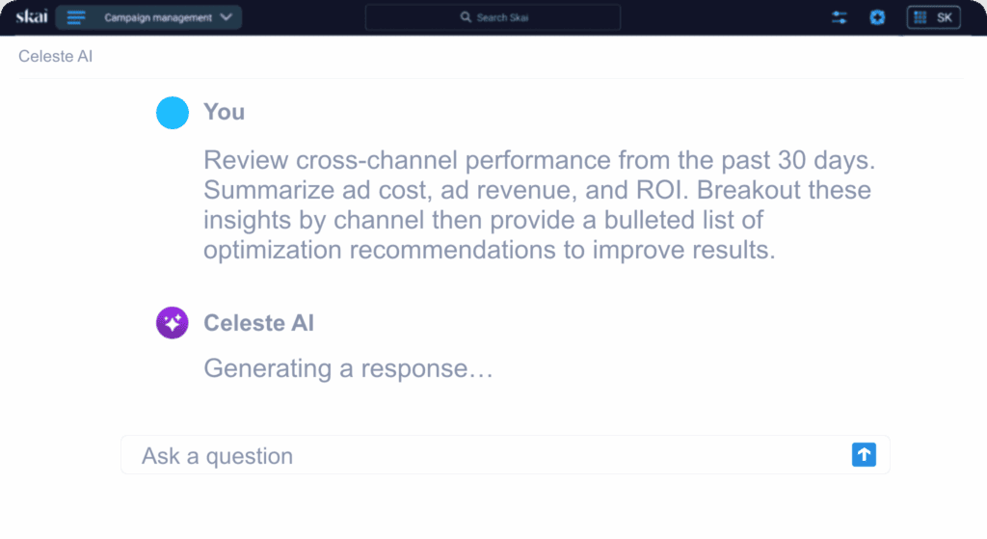987x539 pixels.
Task: Click the cross-channel performance prompt text
Action: 537,204
